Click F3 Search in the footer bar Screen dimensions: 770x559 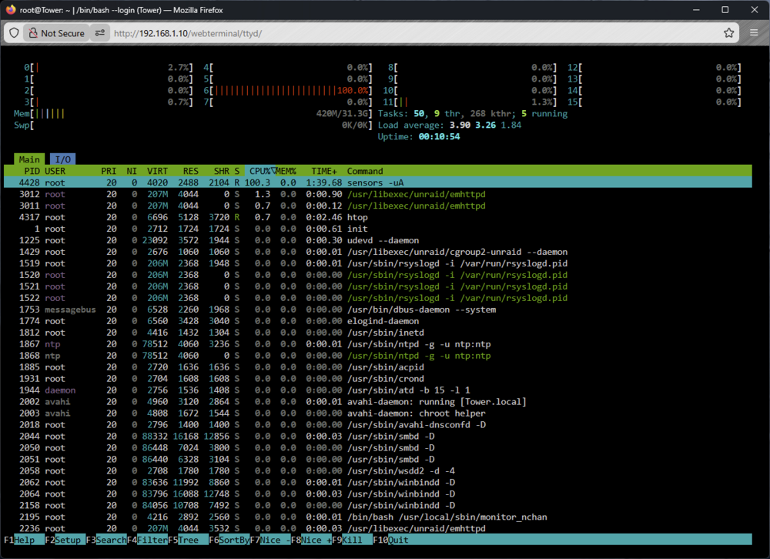click(106, 540)
